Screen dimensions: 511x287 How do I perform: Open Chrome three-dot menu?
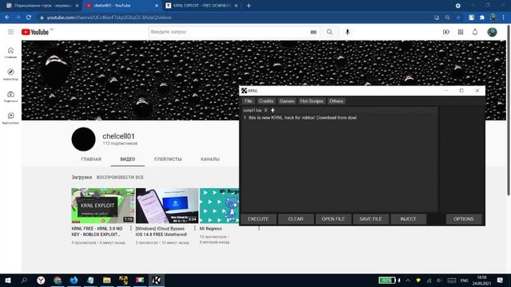click(x=504, y=18)
